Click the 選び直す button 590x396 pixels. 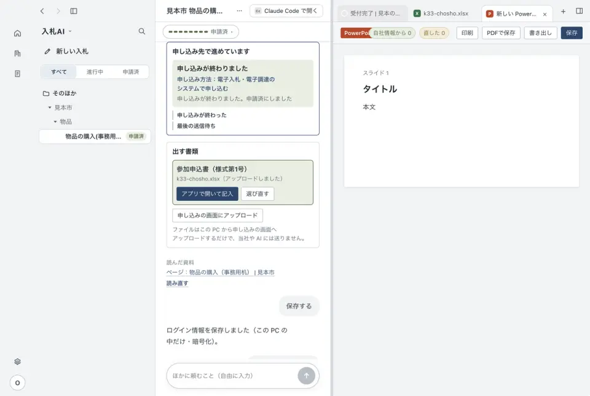tap(258, 194)
